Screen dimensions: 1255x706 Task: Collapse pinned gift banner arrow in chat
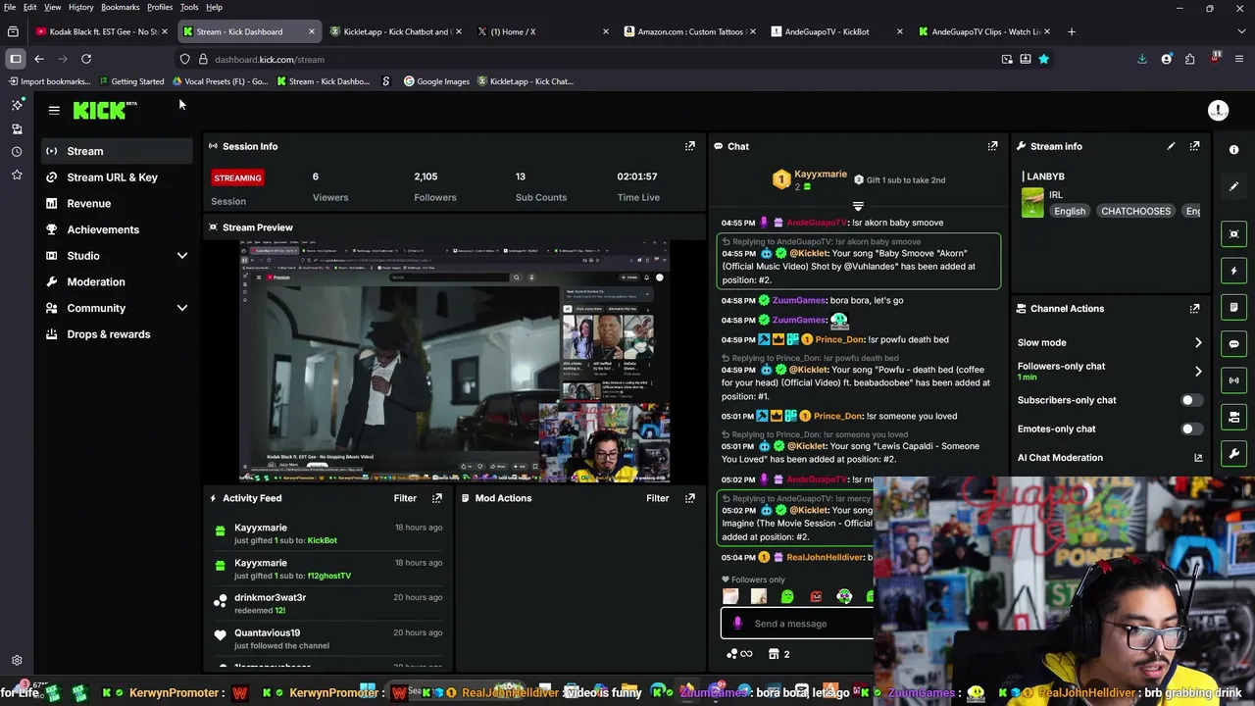[x=858, y=207]
